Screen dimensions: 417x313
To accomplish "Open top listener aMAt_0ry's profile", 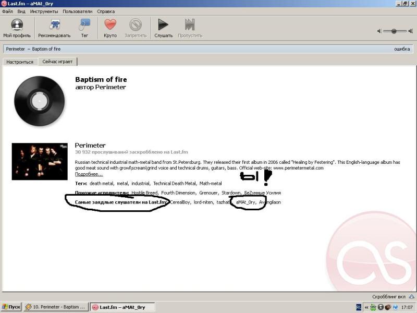I will coord(246,202).
